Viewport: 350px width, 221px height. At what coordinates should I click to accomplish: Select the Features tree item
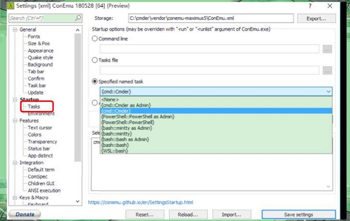(x=29, y=120)
